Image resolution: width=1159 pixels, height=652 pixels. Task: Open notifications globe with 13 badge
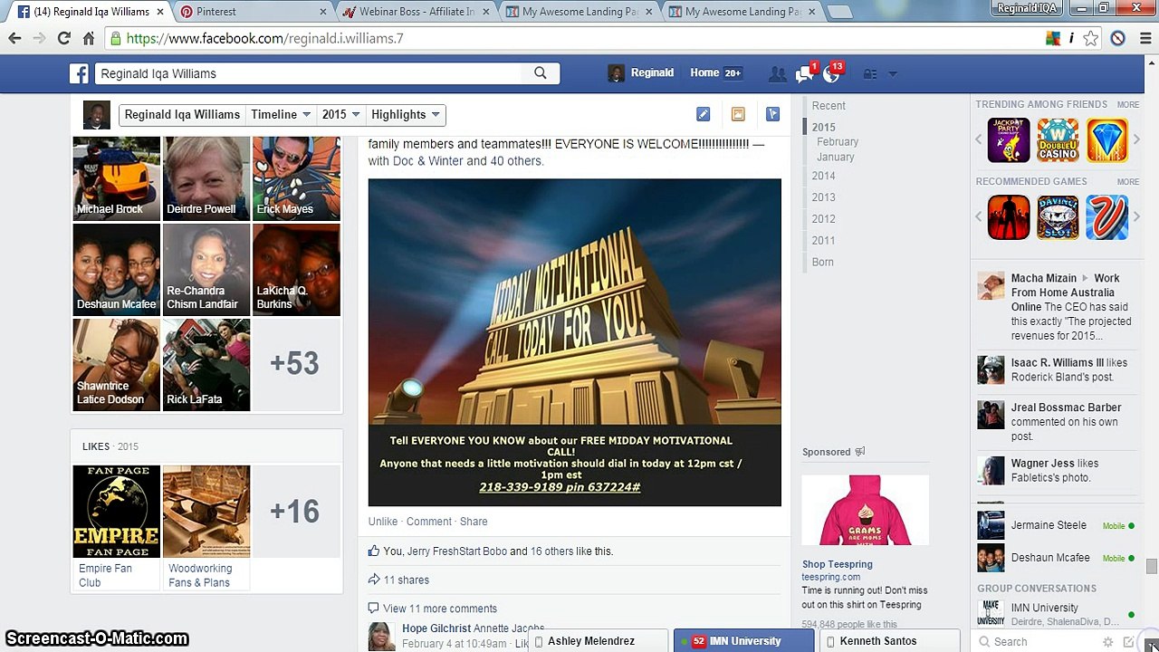(x=831, y=73)
